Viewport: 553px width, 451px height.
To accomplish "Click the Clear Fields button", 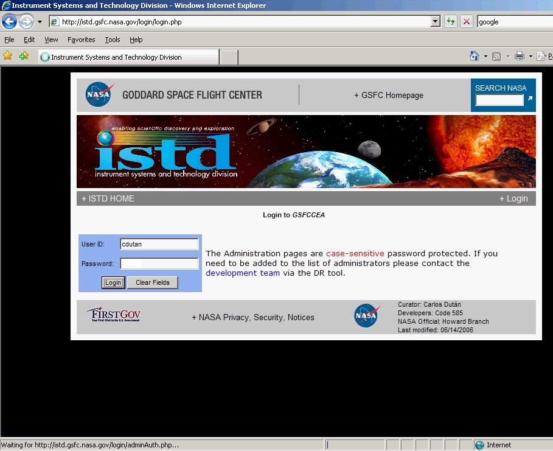I will [152, 282].
